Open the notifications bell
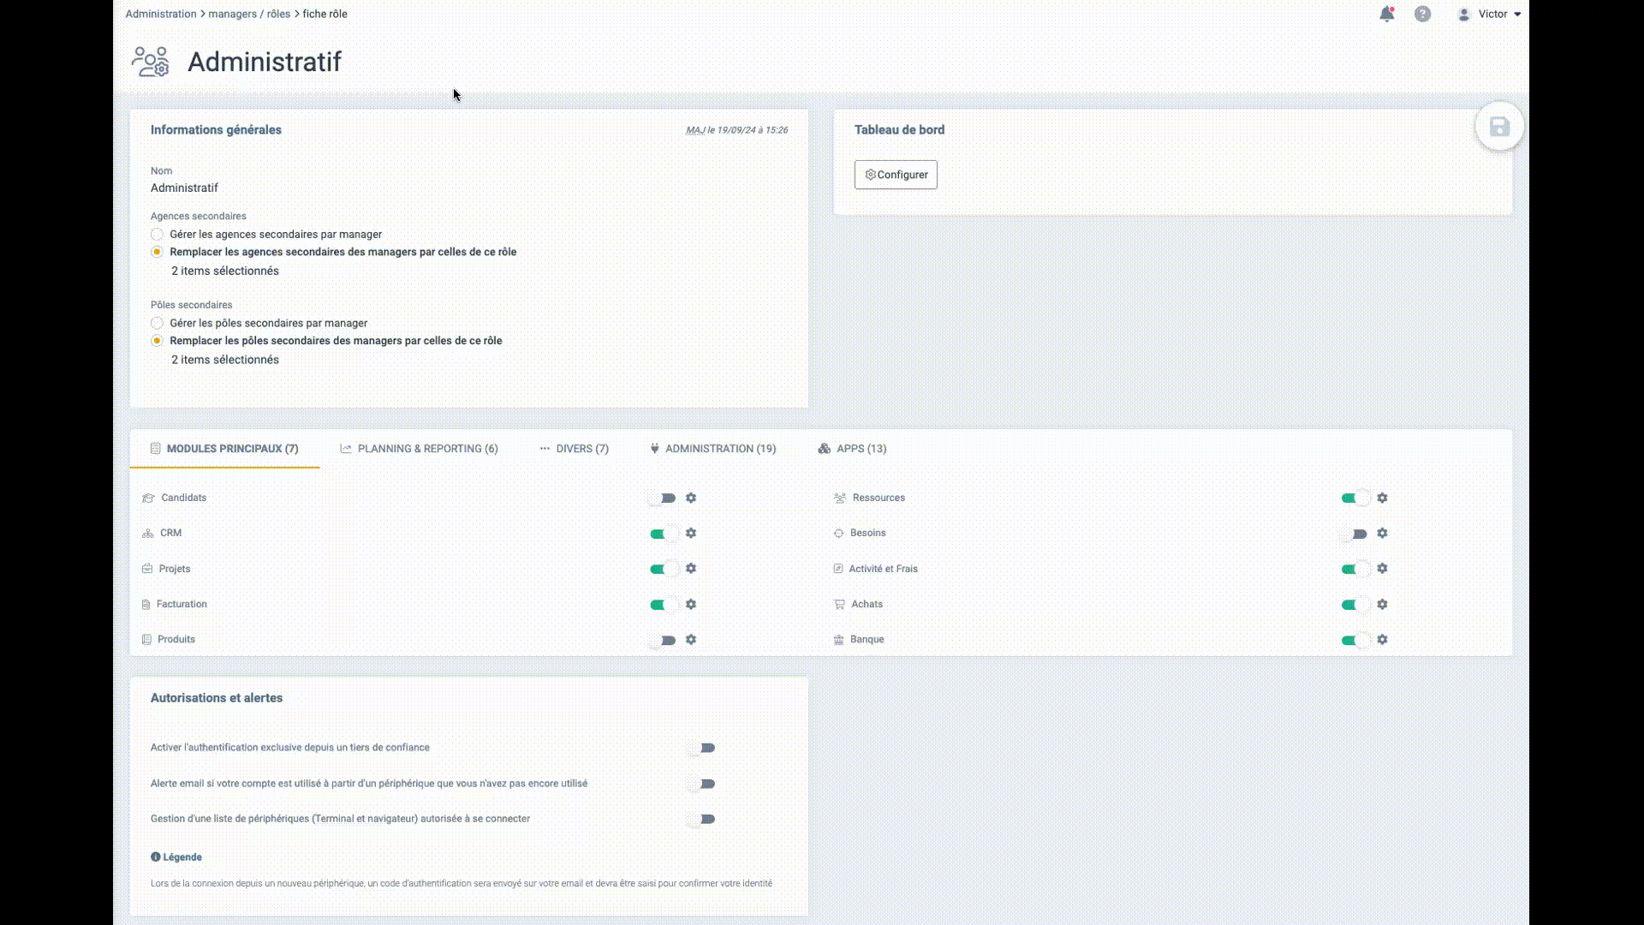Viewport: 1644px width, 925px height. click(x=1386, y=15)
